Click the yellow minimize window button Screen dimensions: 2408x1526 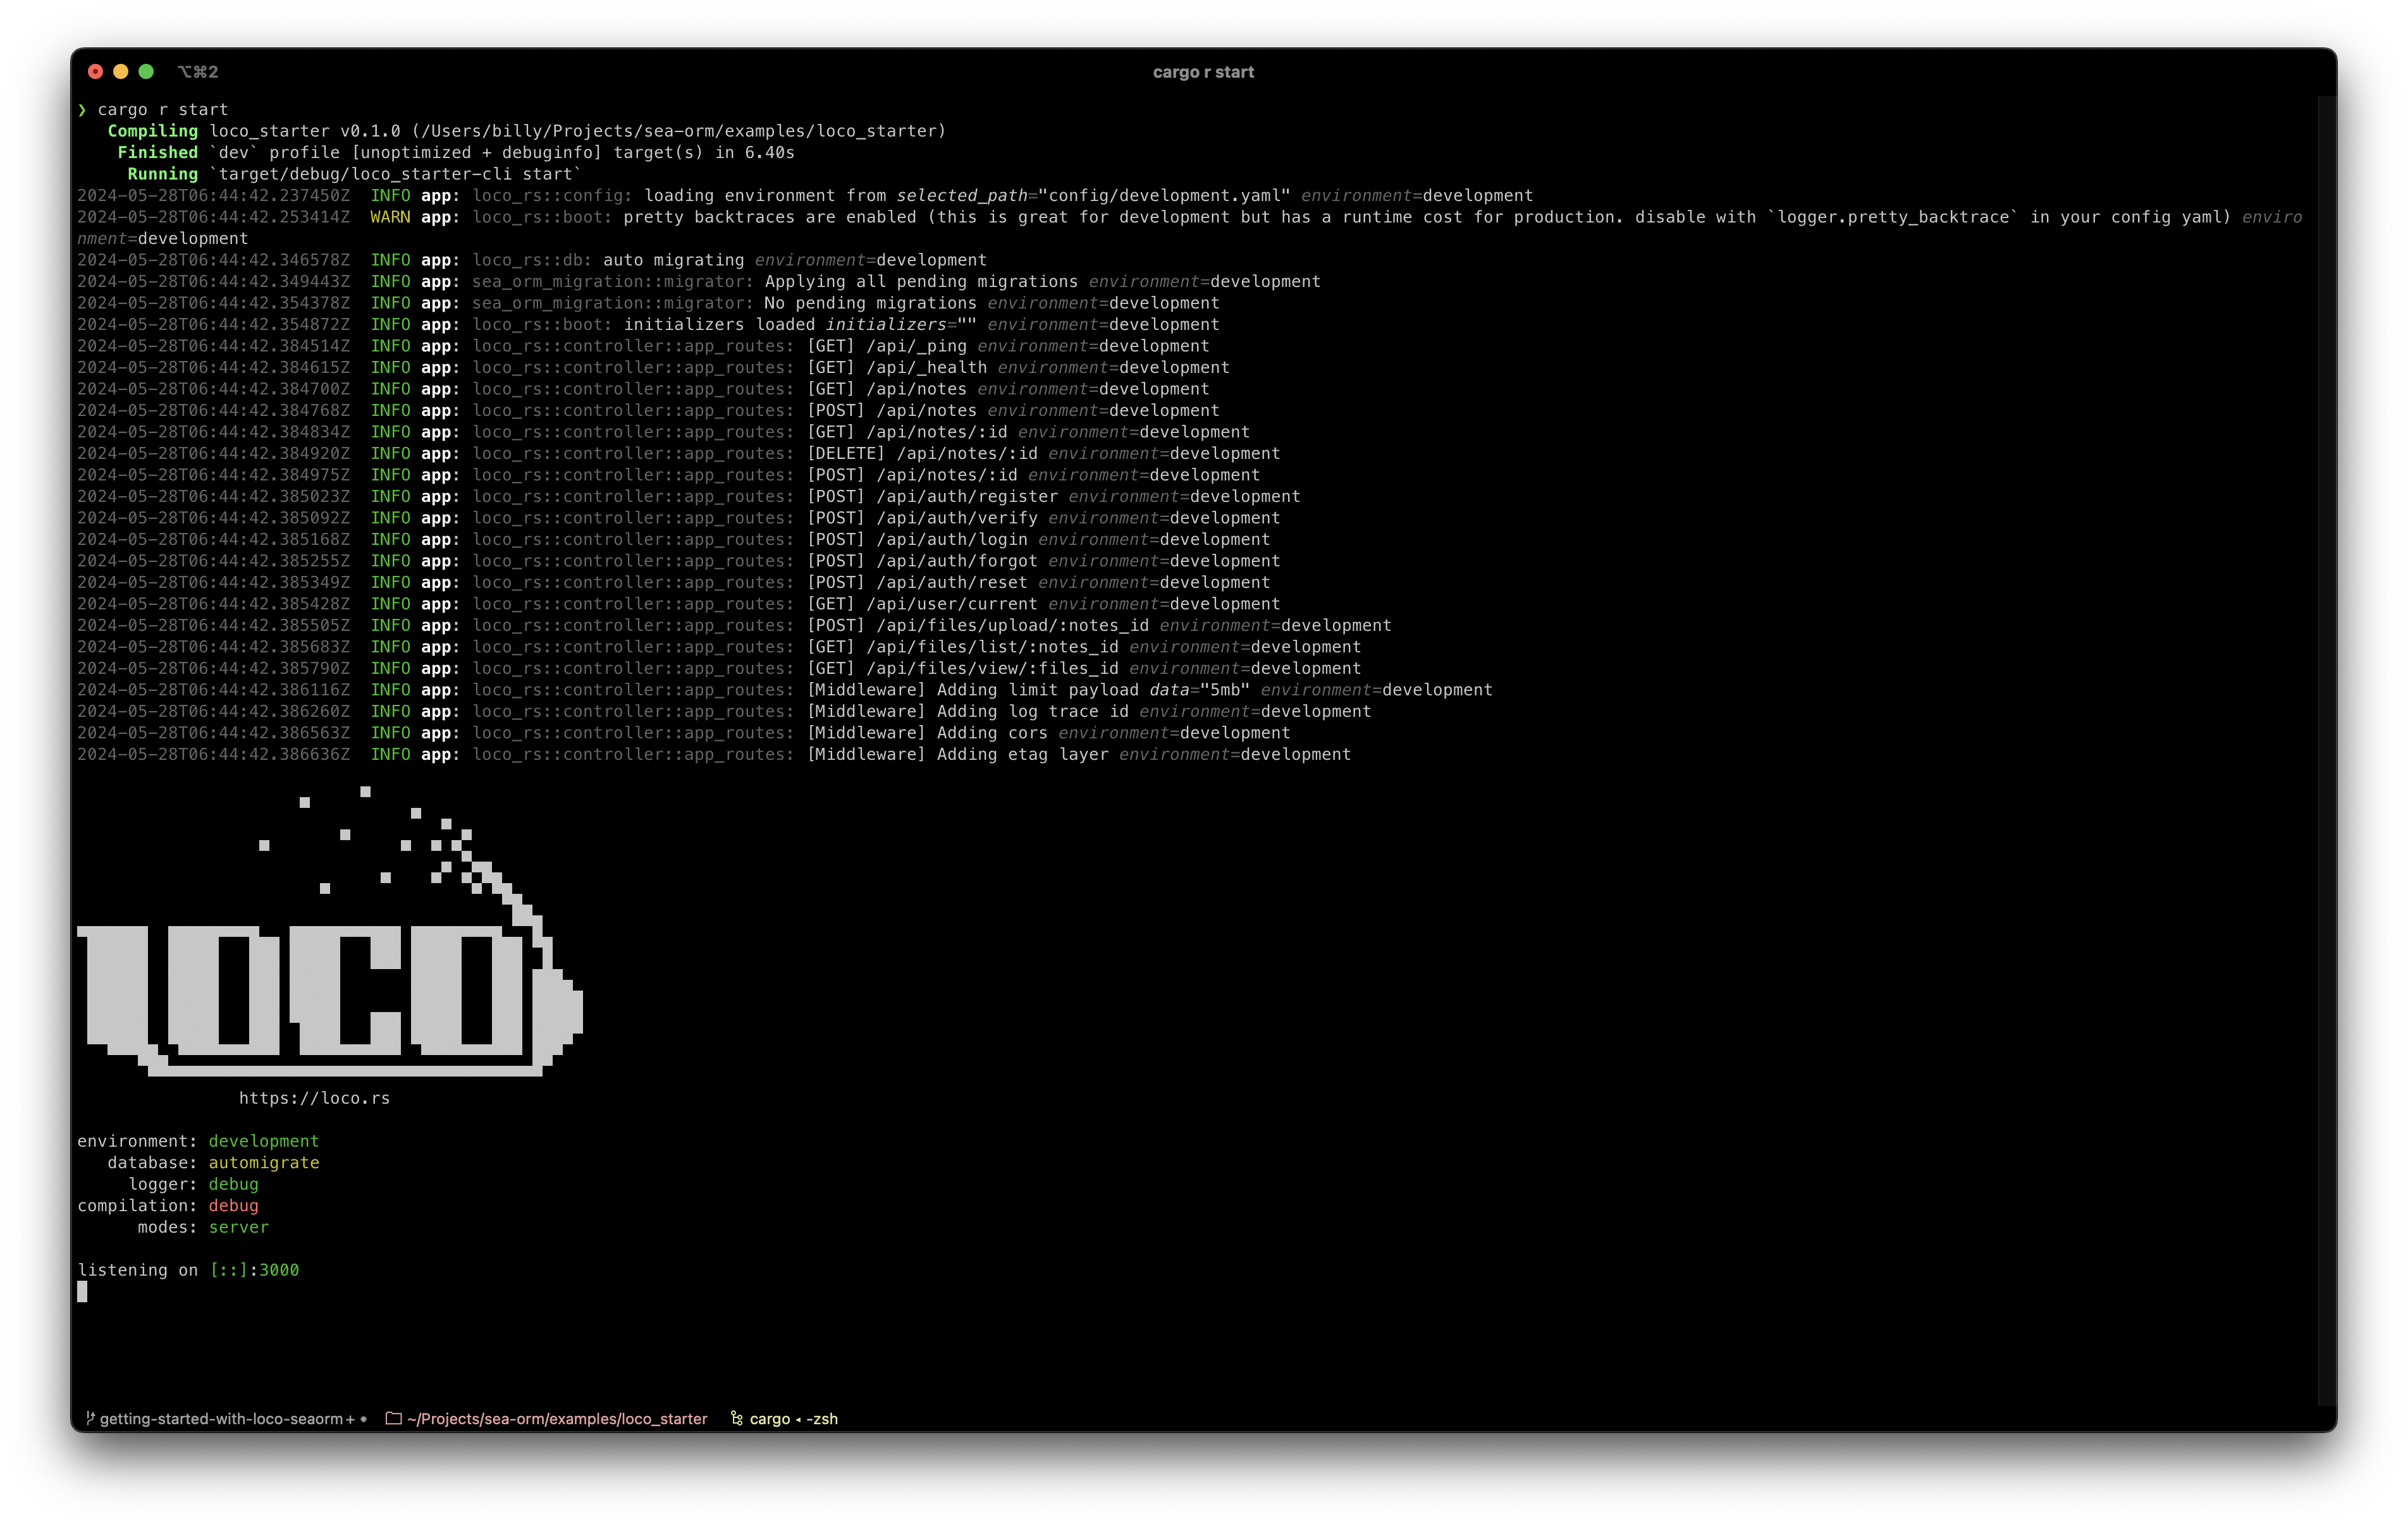coord(121,71)
